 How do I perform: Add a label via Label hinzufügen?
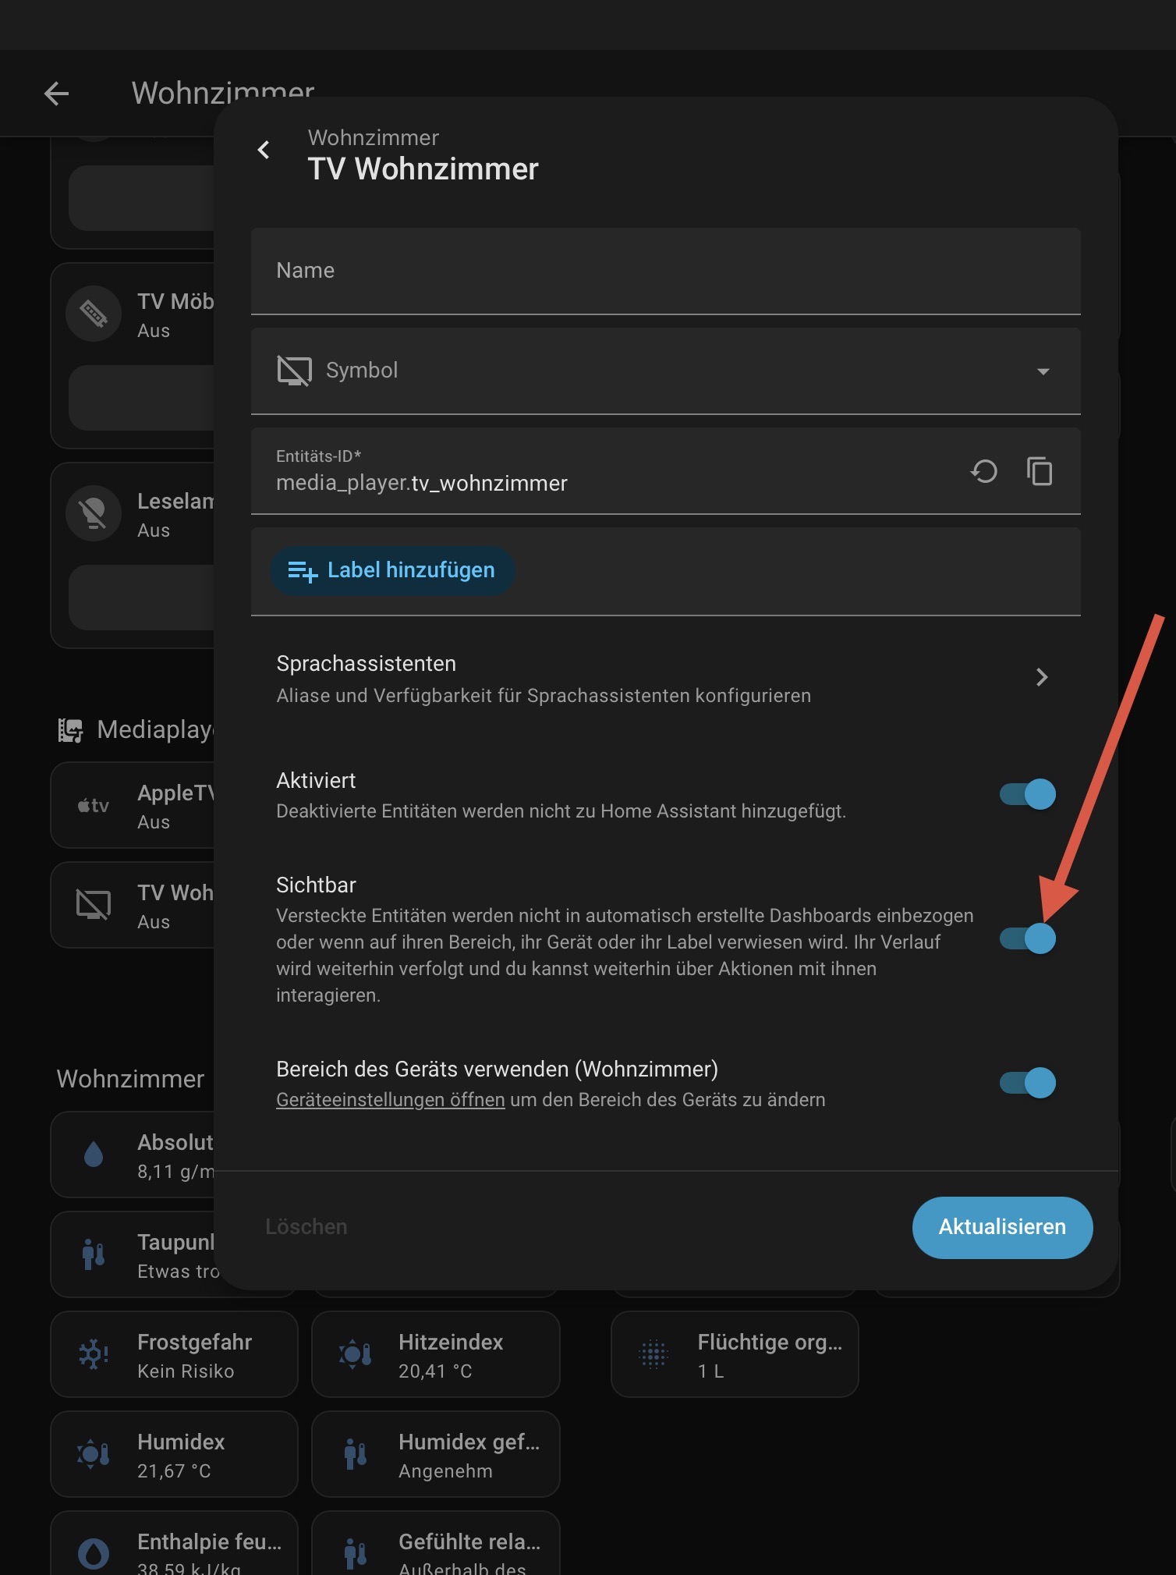coord(392,571)
